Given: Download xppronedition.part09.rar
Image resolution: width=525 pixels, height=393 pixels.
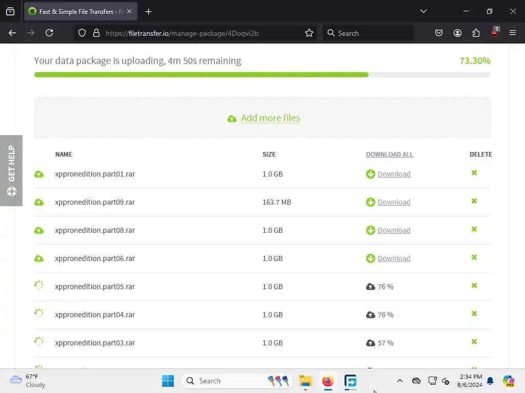Looking at the screenshot, I should (x=394, y=202).
